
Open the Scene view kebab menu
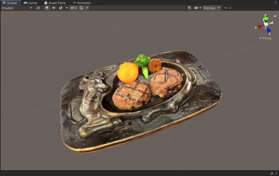[276, 2]
